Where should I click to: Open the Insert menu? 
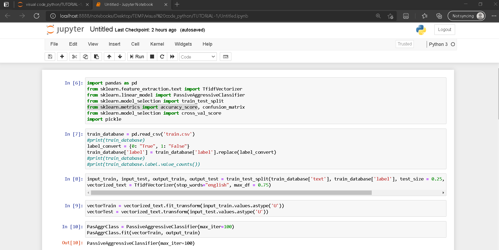(114, 44)
